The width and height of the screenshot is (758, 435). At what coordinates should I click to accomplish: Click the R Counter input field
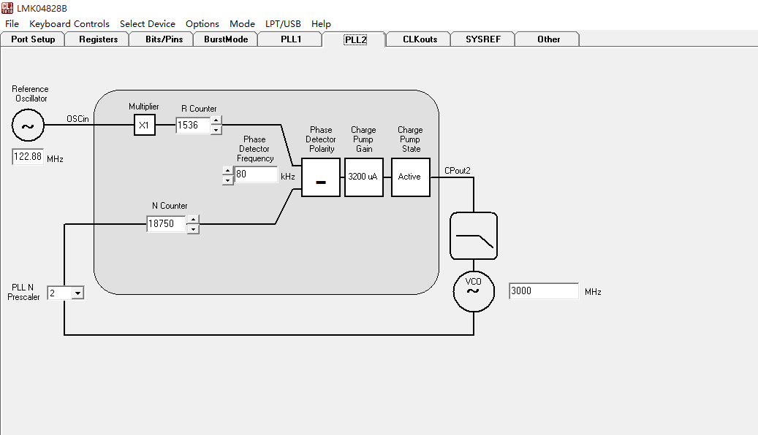(x=193, y=126)
